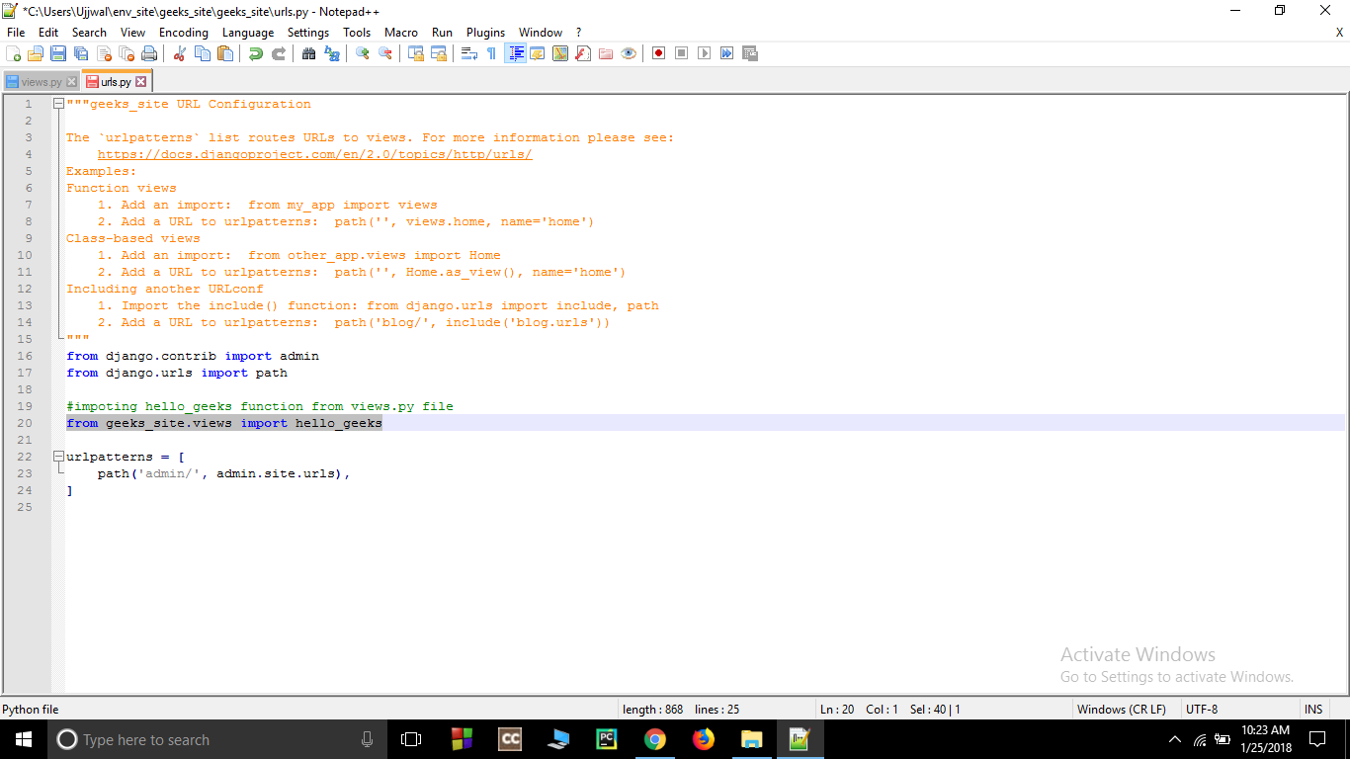Click the taskbar search box
Image resolution: width=1350 pixels, height=759 pixels.
(x=217, y=739)
